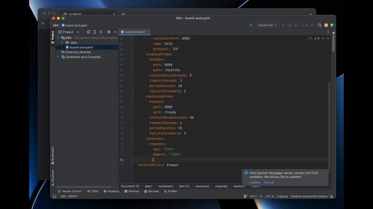Select External Libraries node
Image resolution: width=373 pixels, height=209 pixels.
pos(76,52)
